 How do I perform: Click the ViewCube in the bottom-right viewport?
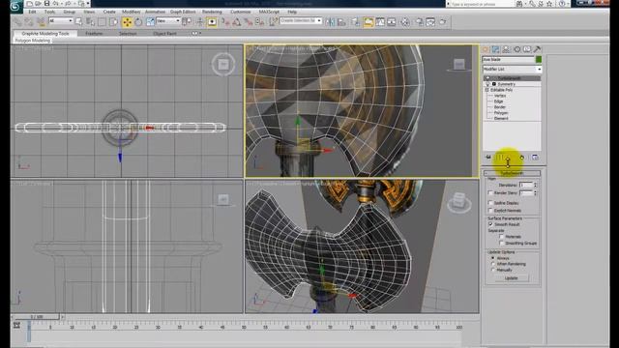click(x=458, y=202)
